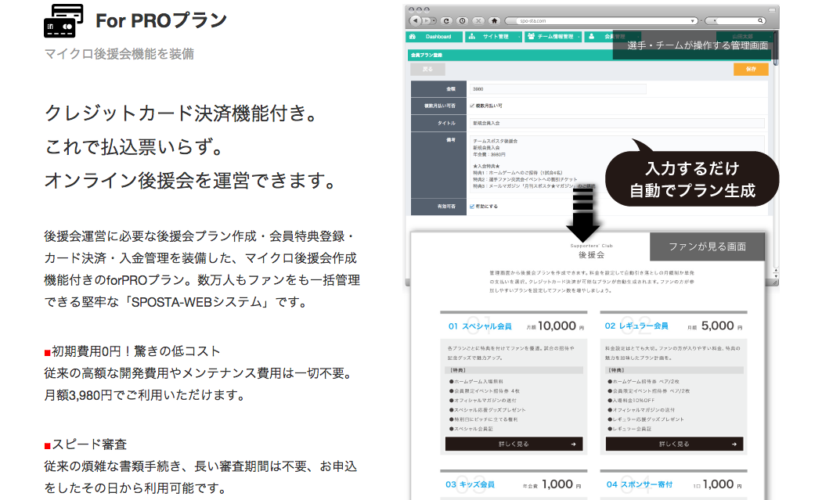This screenshot has width=822, height=500.
Task: Click the mockup browser's vertical scrollbar
Action: coord(776,157)
